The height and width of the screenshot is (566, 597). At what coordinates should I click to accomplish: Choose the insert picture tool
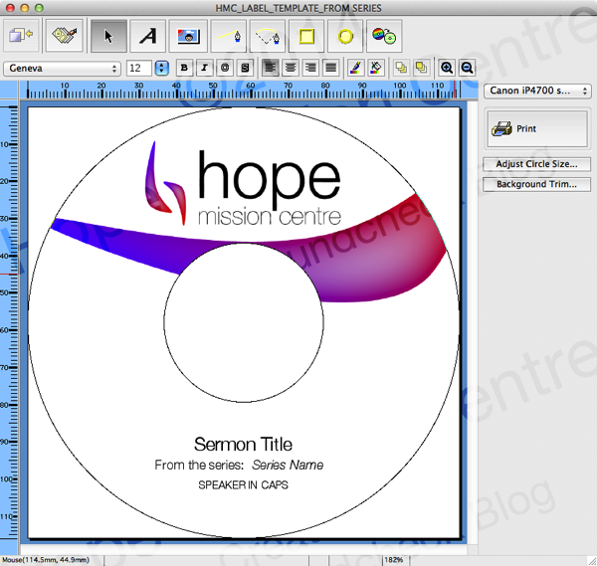188,37
